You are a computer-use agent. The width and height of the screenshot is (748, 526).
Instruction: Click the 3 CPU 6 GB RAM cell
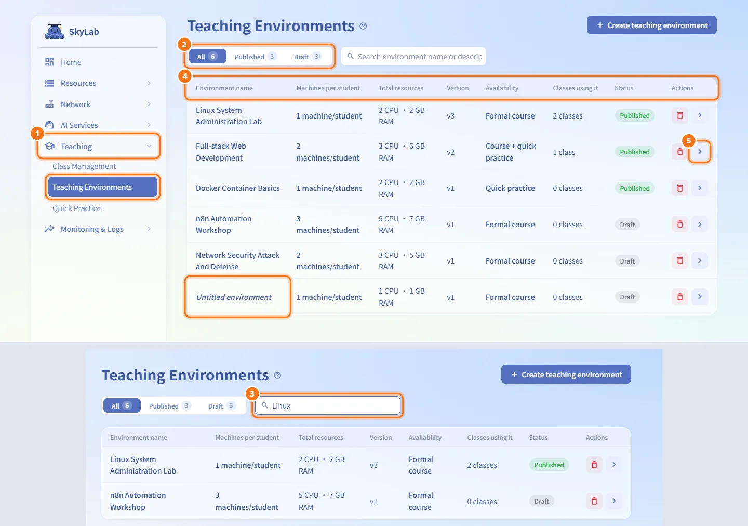[402, 152]
